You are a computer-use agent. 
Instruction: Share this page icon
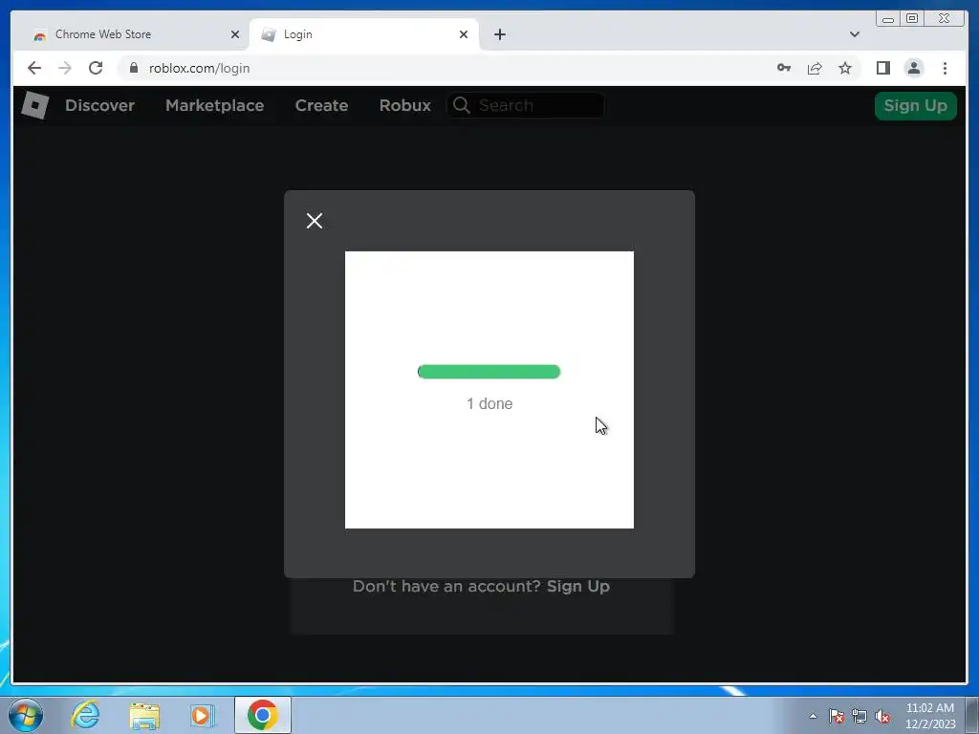pyautogui.click(x=815, y=68)
